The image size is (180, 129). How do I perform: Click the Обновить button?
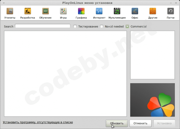(117, 123)
